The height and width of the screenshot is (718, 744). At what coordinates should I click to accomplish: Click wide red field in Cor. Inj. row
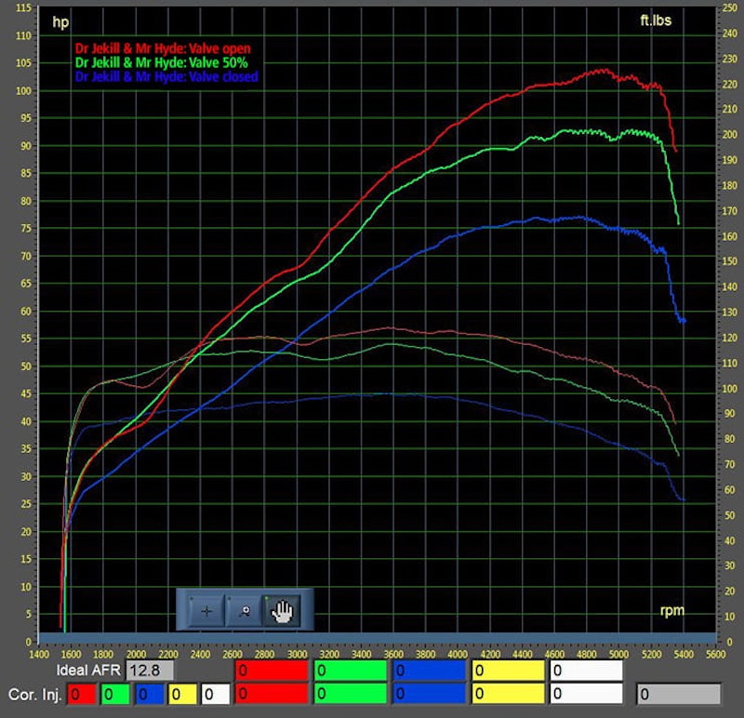(x=272, y=693)
